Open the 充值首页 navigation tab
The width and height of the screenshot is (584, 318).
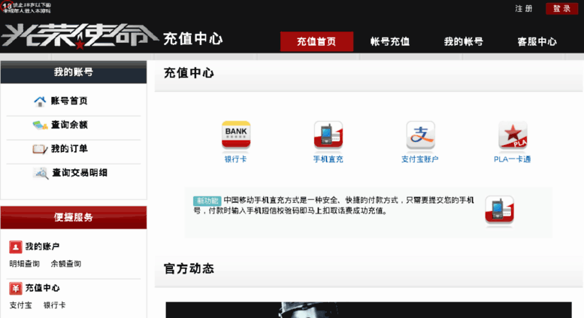pyautogui.click(x=316, y=41)
